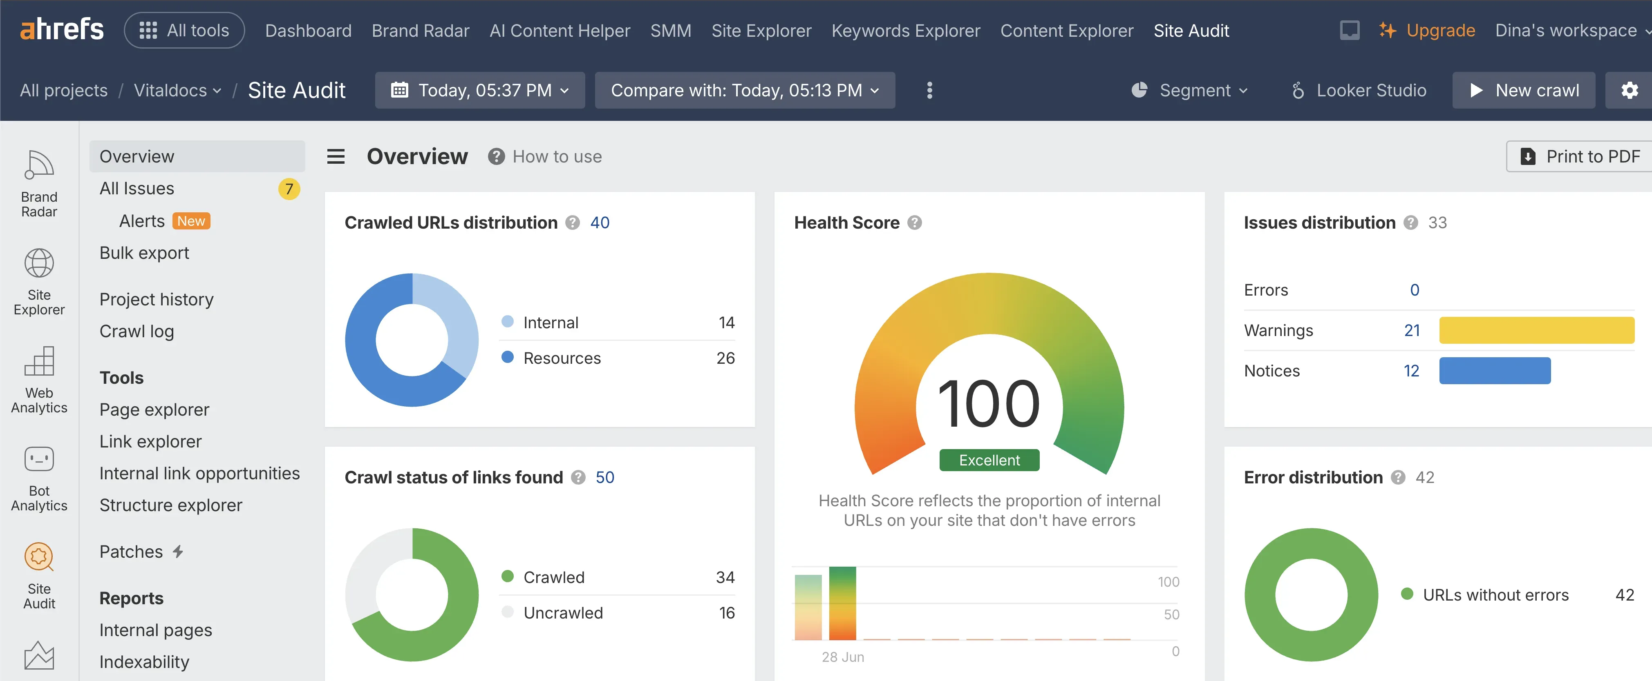The width and height of the screenshot is (1652, 681).
Task: Open the Compare with crawl dropdown
Action: point(745,90)
